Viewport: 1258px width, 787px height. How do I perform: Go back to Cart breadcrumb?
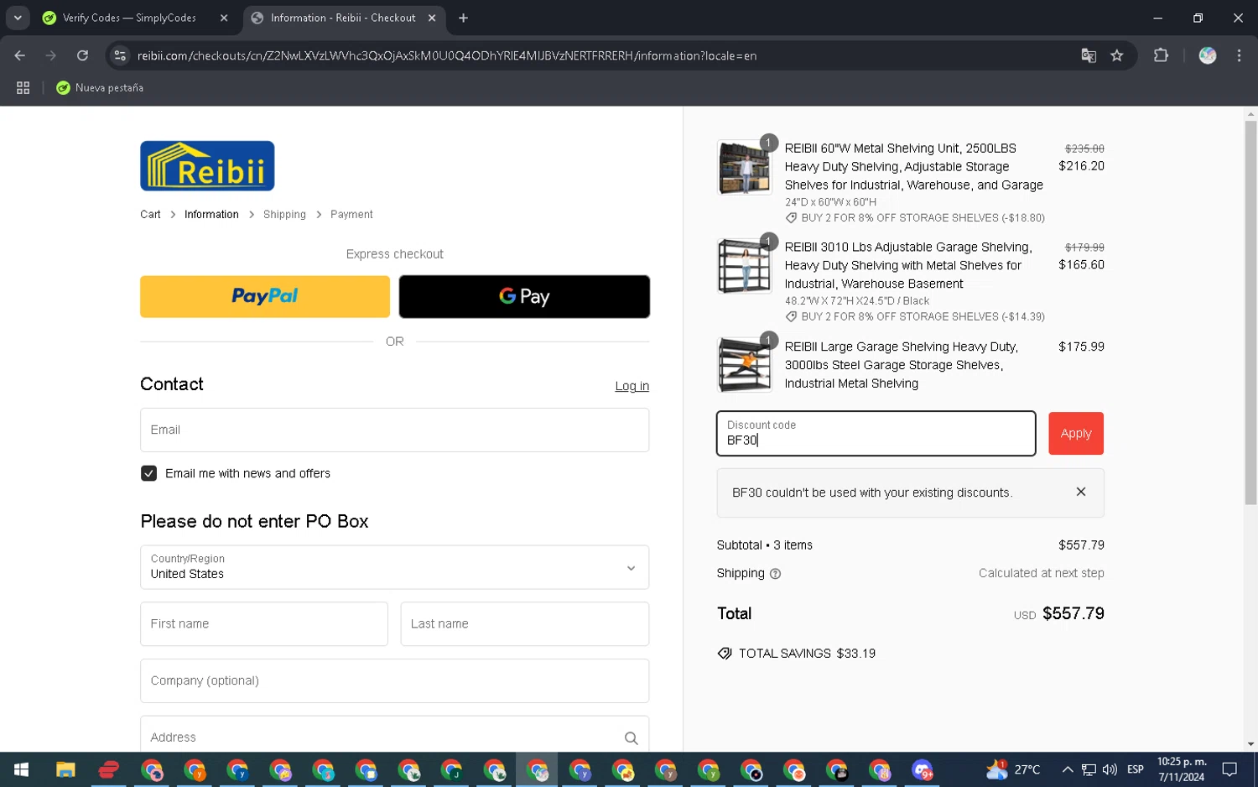pos(150,215)
